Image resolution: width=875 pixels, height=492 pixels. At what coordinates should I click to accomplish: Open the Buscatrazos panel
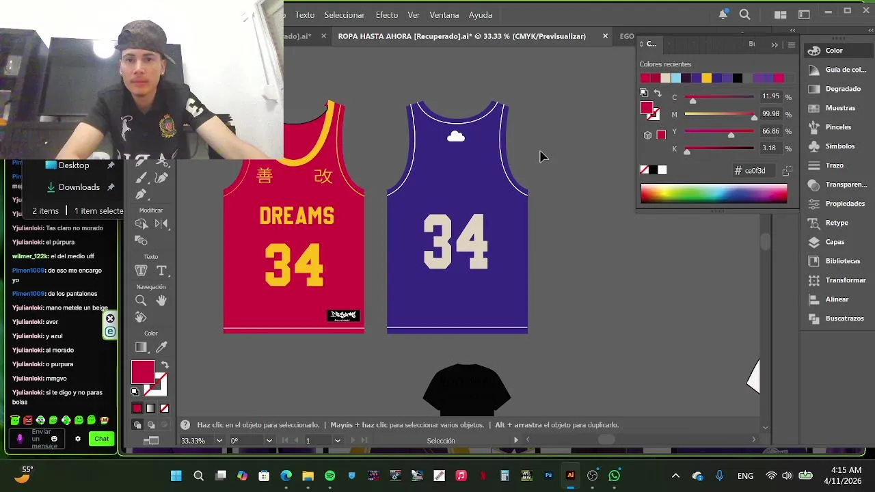[x=837, y=318]
